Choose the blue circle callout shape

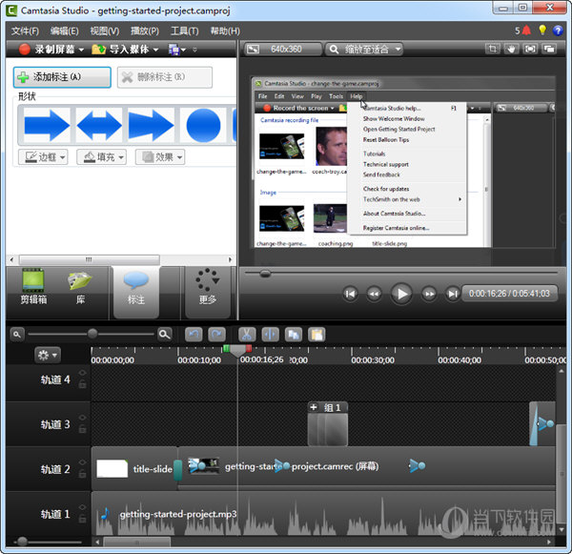click(203, 125)
